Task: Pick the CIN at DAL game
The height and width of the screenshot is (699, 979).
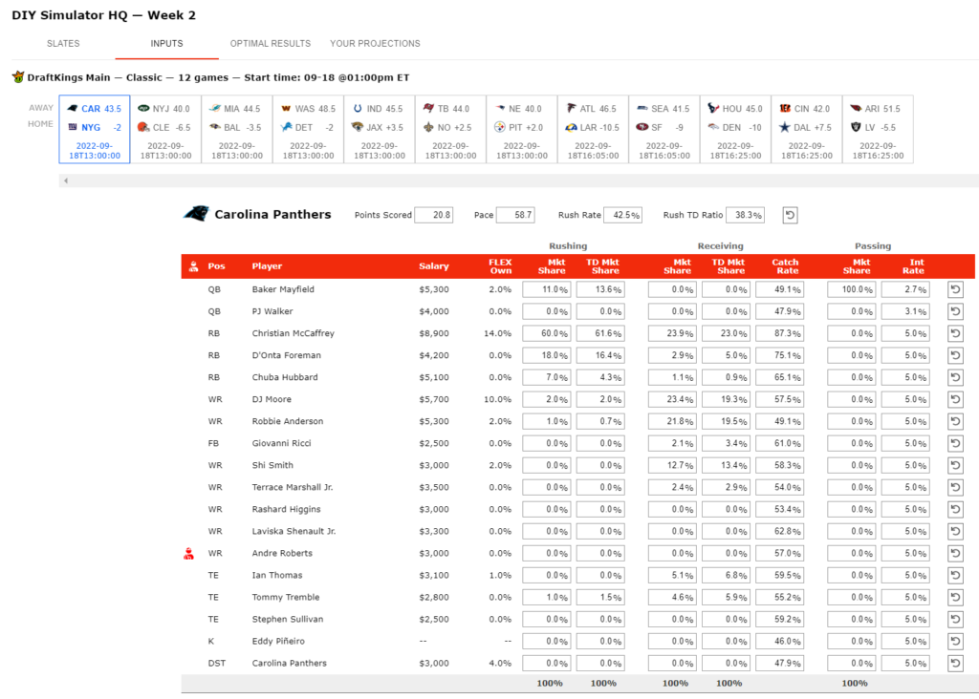Action: (x=806, y=129)
